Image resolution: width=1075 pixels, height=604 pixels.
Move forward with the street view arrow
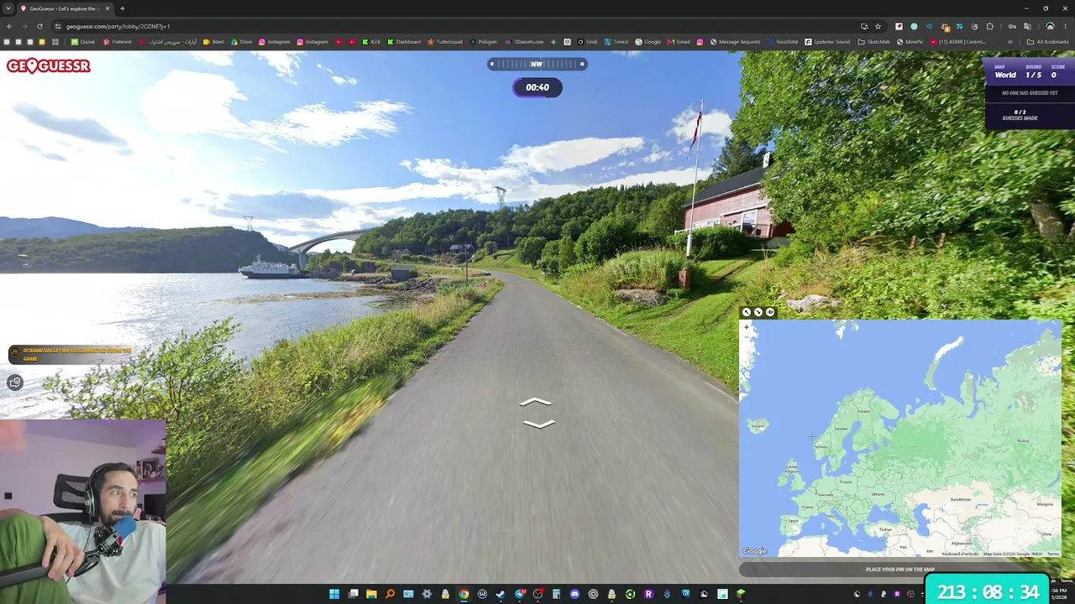[x=536, y=404]
